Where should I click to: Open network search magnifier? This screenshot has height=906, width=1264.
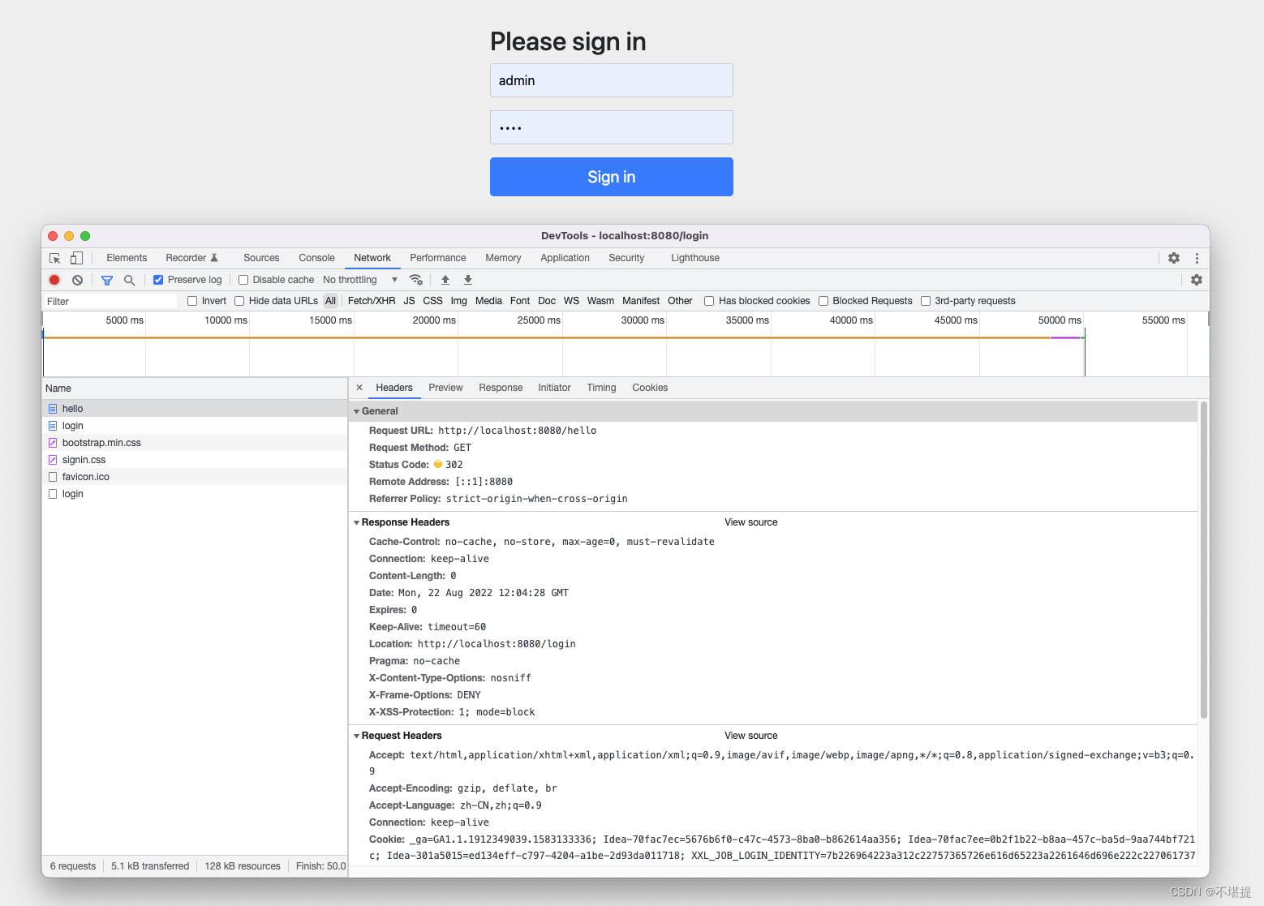(129, 280)
